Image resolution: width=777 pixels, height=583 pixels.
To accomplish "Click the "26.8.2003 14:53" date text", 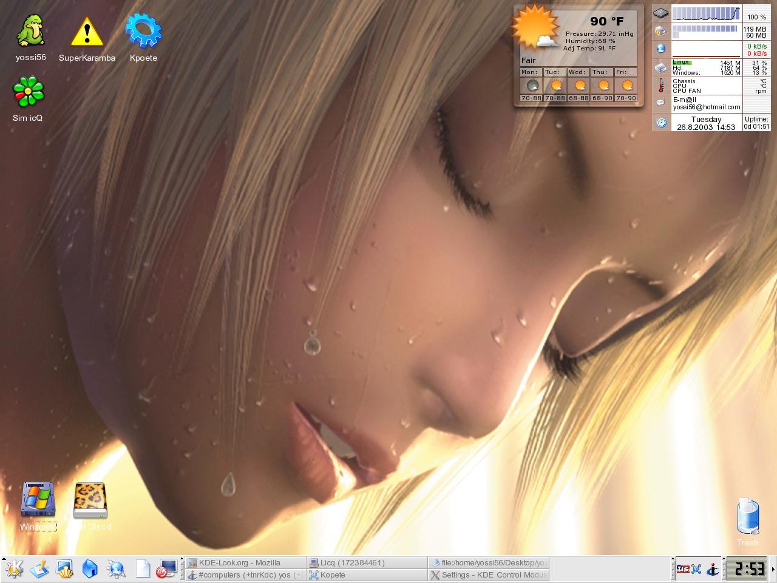I will (x=706, y=128).
